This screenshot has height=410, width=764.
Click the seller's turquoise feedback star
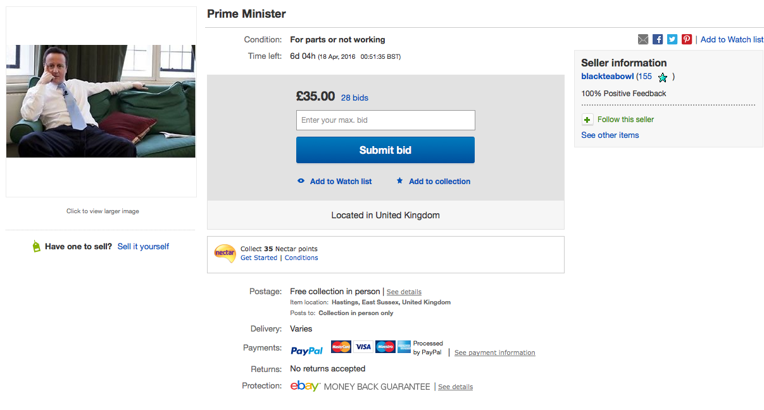pos(663,77)
